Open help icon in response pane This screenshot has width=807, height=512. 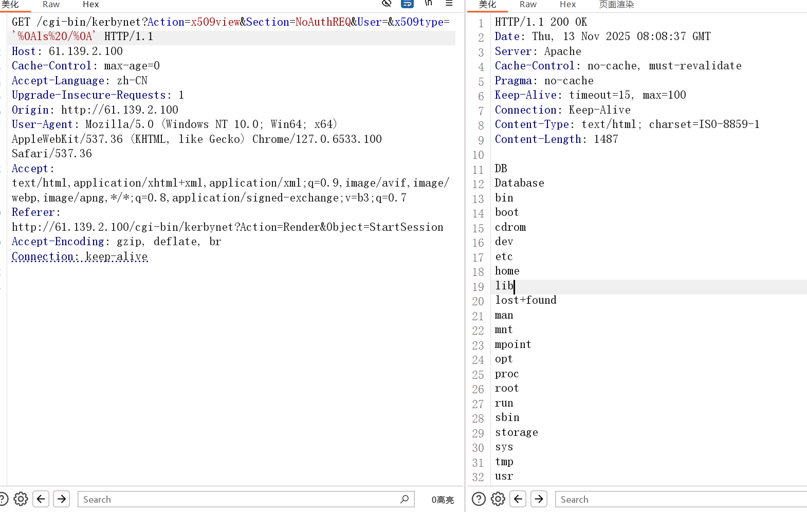[479, 499]
